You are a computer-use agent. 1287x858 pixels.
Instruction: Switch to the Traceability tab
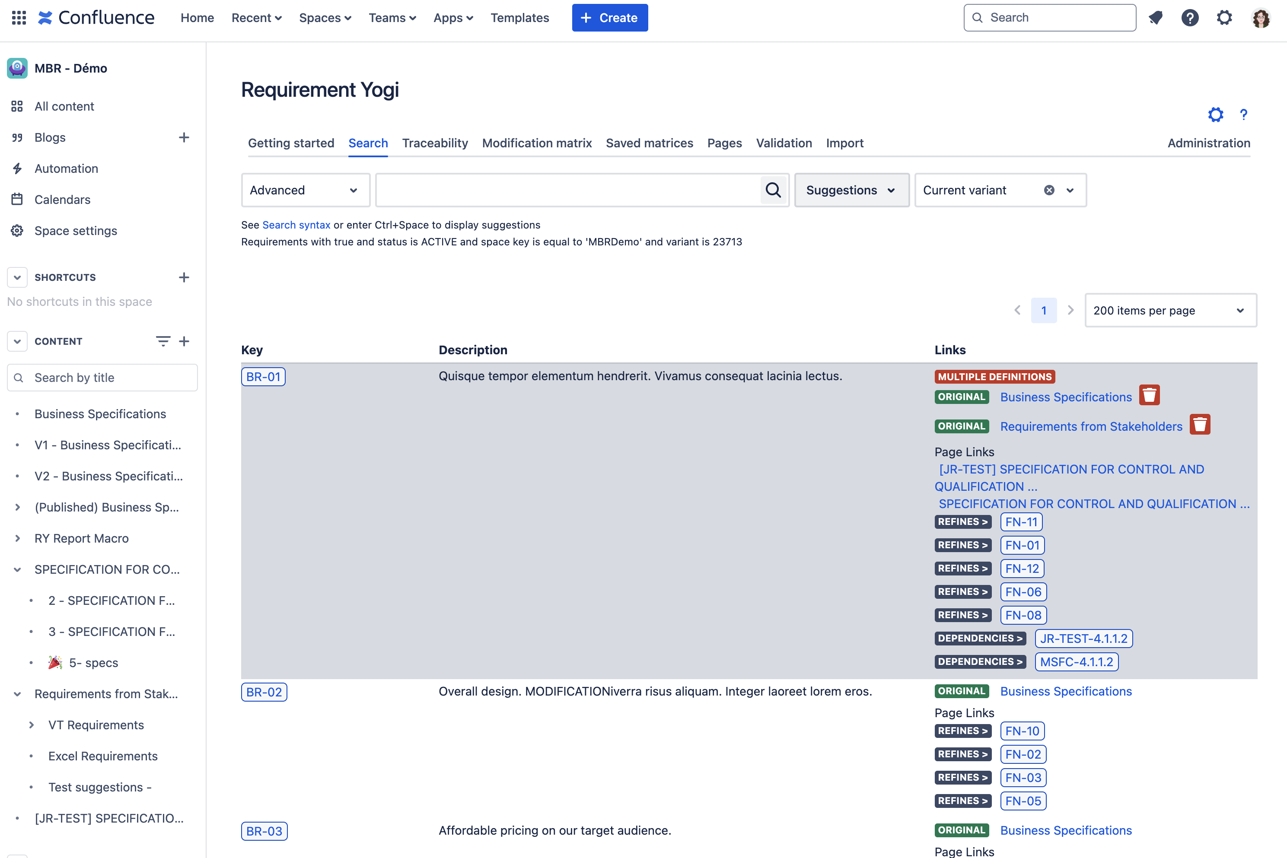(435, 143)
